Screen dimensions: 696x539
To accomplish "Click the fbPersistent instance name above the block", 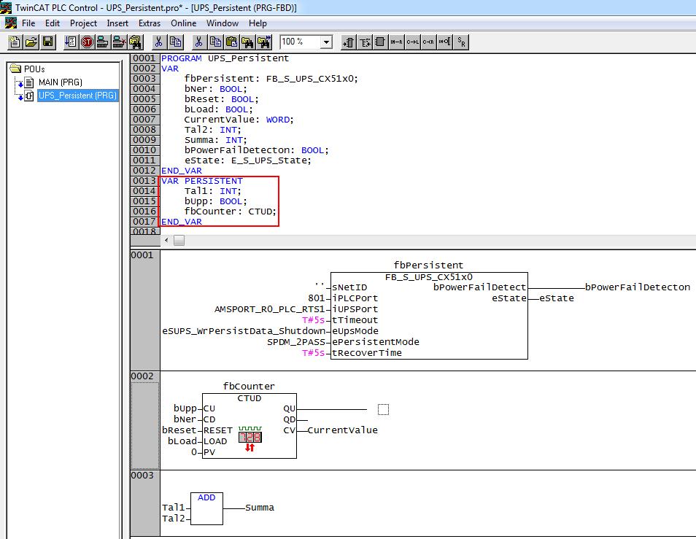I will pos(428,265).
